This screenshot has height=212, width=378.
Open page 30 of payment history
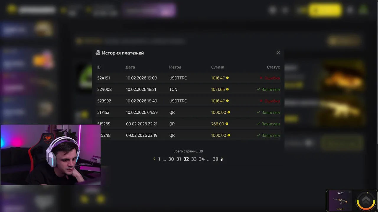pos(171,159)
